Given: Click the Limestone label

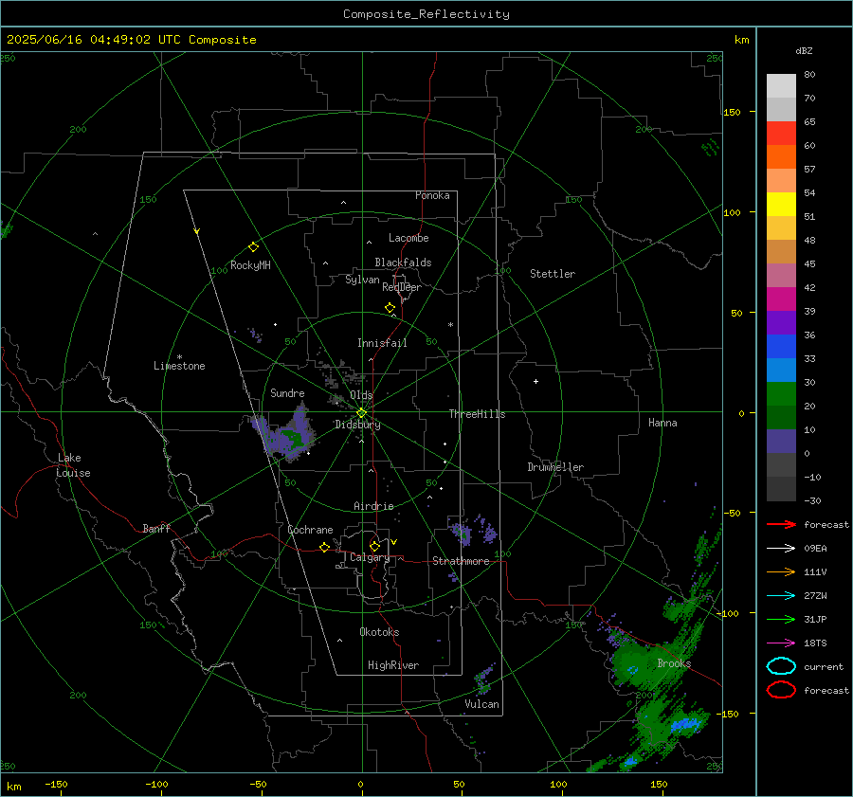Looking at the screenshot, I should pyautogui.click(x=179, y=366).
